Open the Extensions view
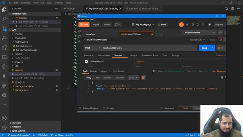Viewport: 243px width, 137px height. (x=4, y=48)
